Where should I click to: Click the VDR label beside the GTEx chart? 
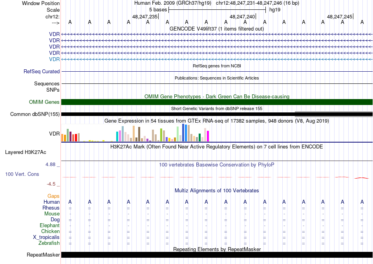pyautogui.click(x=55, y=134)
